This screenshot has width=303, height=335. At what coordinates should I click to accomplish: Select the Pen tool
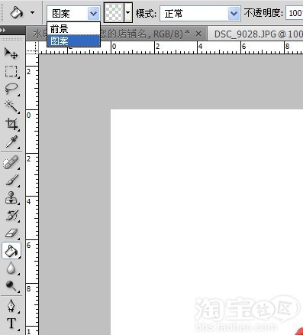(x=11, y=305)
